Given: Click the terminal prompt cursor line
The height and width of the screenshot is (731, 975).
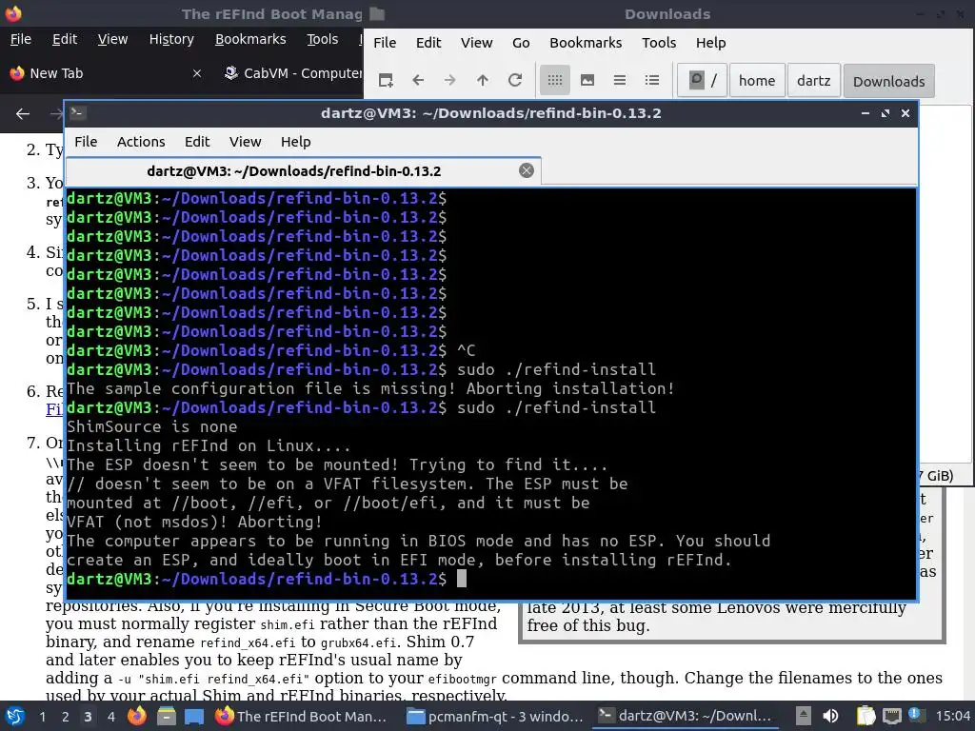Looking at the screenshot, I should click(462, 579).
